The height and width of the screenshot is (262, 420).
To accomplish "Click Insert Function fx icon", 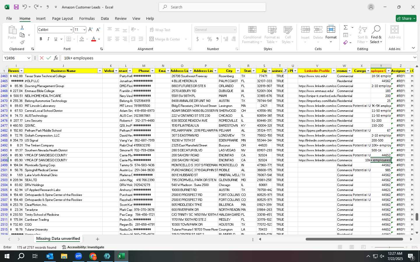I will pos(56,58).
